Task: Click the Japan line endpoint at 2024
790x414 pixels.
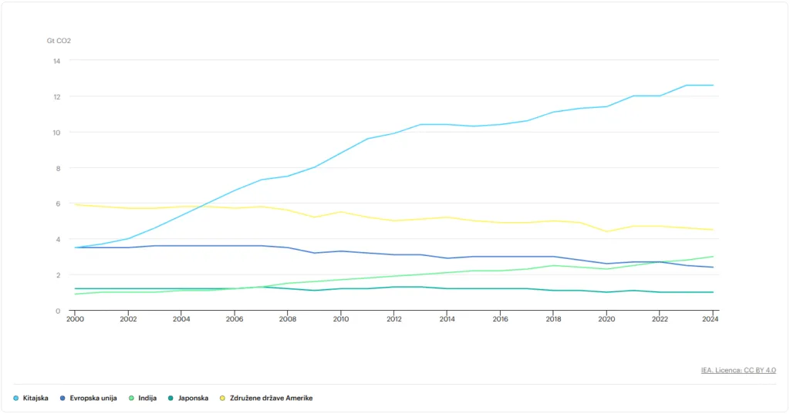Action: [x=713, y=292]
